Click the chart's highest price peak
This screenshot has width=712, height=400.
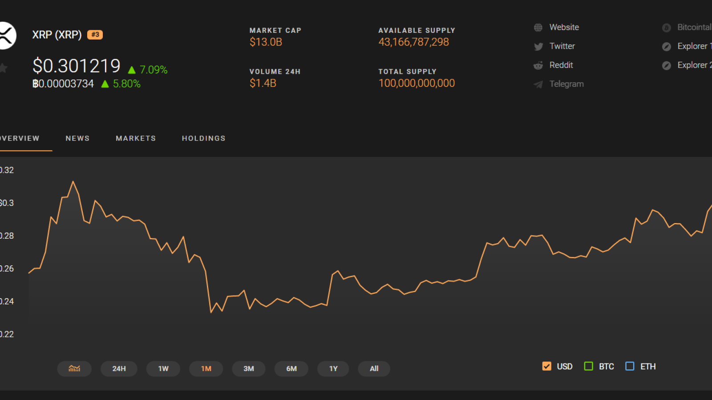(x=73, y=182)
